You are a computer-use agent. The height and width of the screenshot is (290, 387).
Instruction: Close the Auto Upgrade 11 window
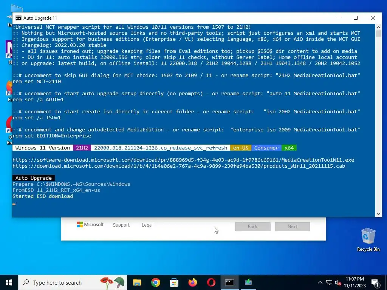pyautogui.click(x=373, y=18)
